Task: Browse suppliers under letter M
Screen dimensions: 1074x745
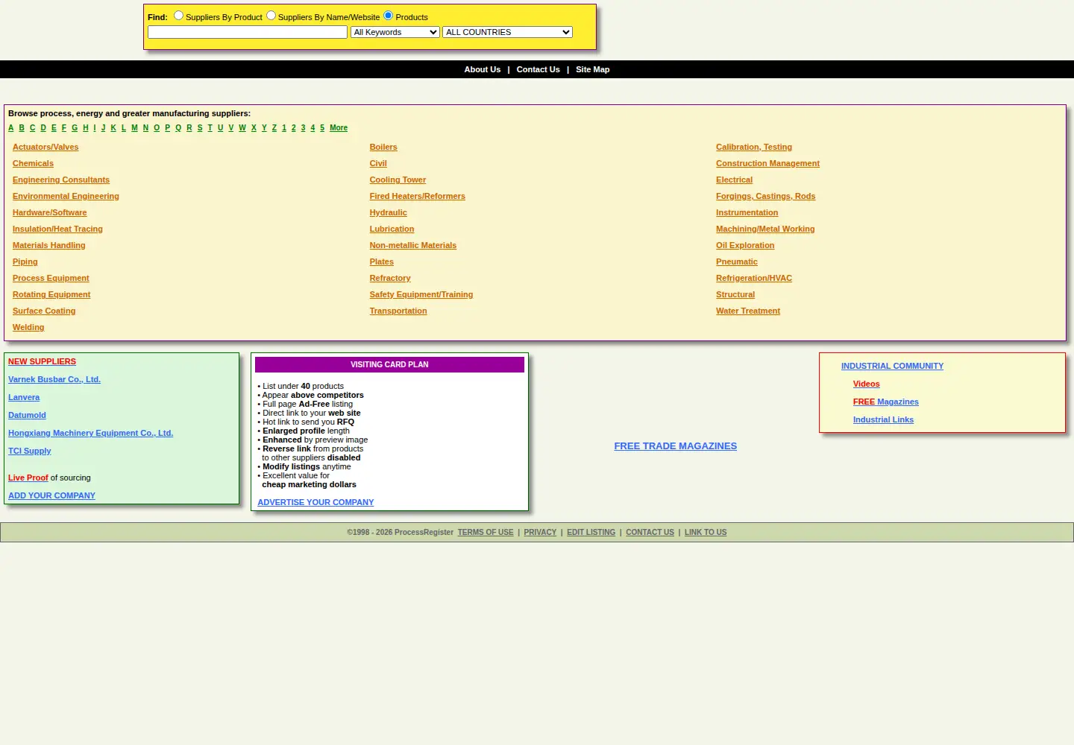Action: (134, 128)
